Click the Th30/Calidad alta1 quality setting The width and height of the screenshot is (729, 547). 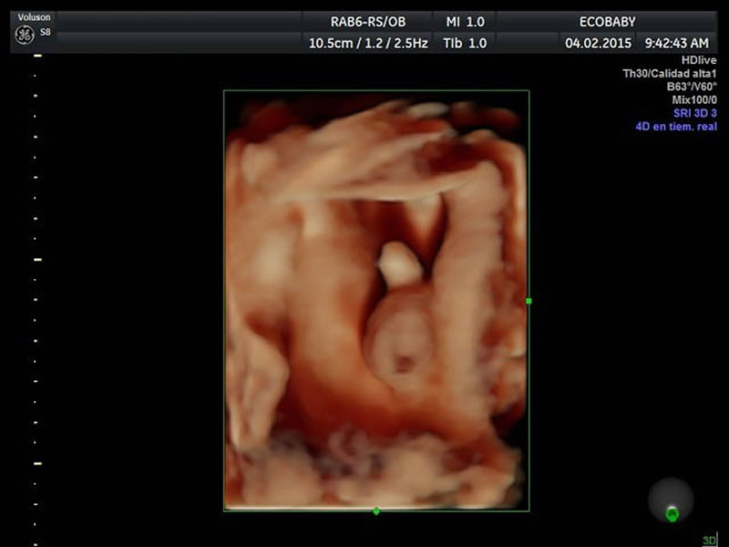pos(669,74)
